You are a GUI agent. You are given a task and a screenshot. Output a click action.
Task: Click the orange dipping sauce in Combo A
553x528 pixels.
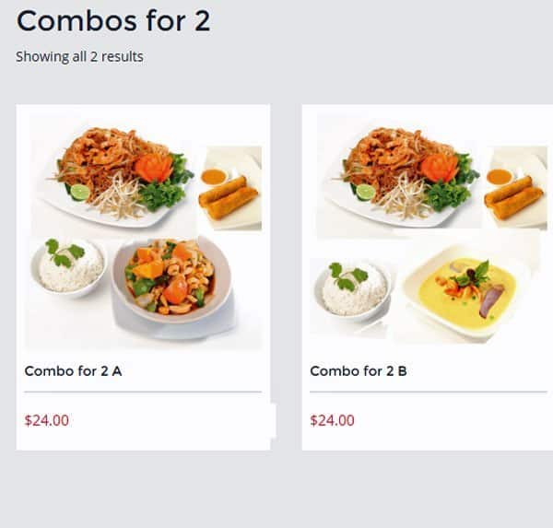tap(213, 177)
